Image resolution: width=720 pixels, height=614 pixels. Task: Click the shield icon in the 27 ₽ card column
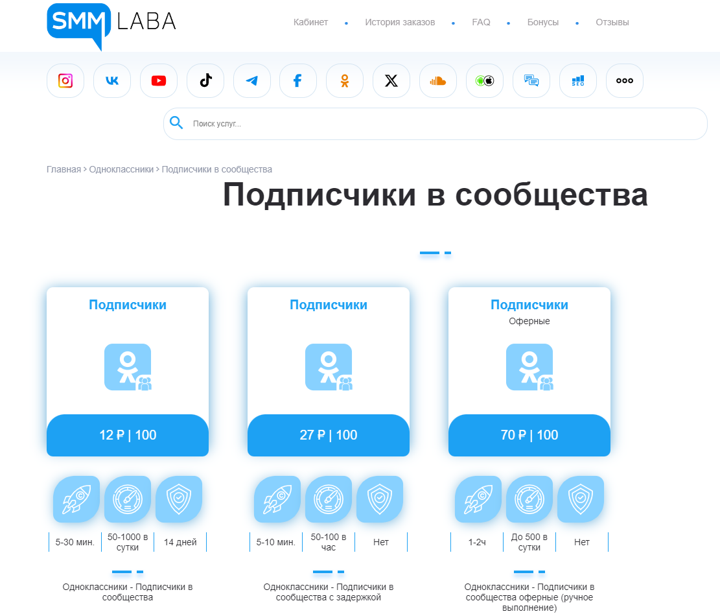click(x=380, y=499)
